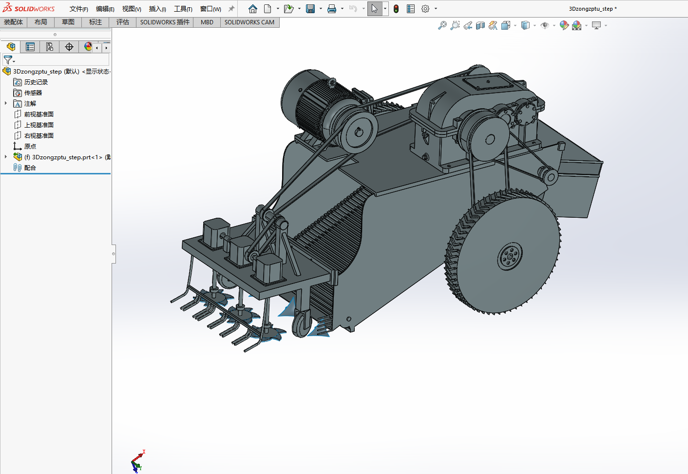Viewport: 688px width, 474px height.
Task: Click the View Settings monitor icon
Action: pos(596,25)
